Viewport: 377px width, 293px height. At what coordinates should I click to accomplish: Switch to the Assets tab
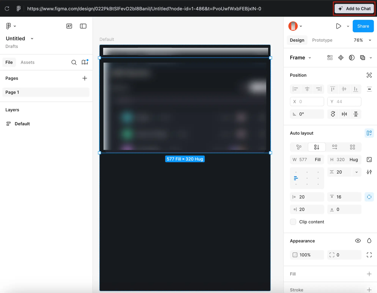click(27, 63)
